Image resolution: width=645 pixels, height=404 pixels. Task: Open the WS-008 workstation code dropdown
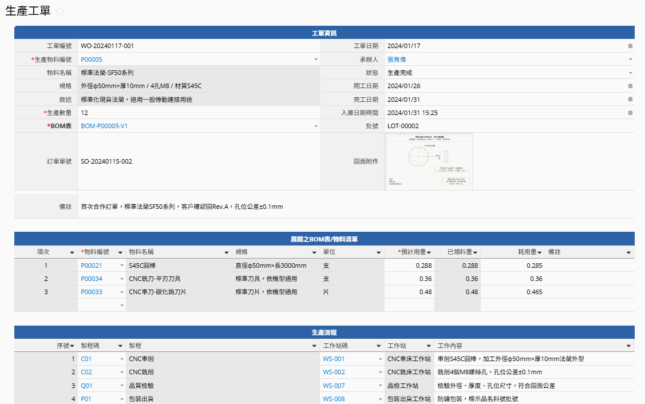381,399
